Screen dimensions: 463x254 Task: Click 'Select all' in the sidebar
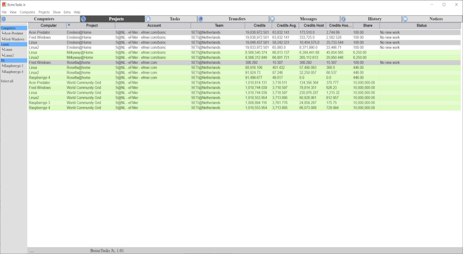7,81
